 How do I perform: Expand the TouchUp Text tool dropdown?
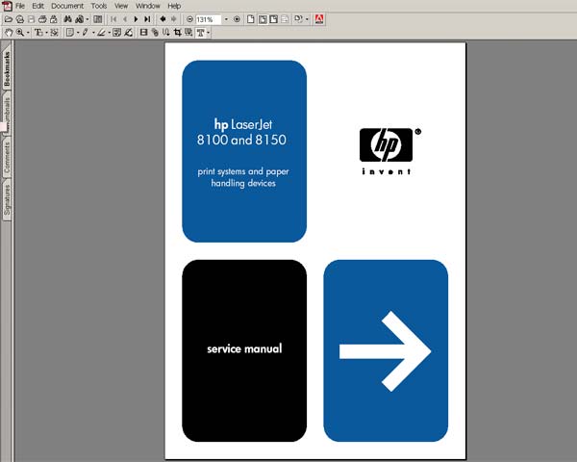tap(209, 33)
